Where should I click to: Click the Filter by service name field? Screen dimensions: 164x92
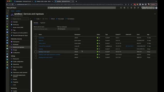[x=45, y=29]
